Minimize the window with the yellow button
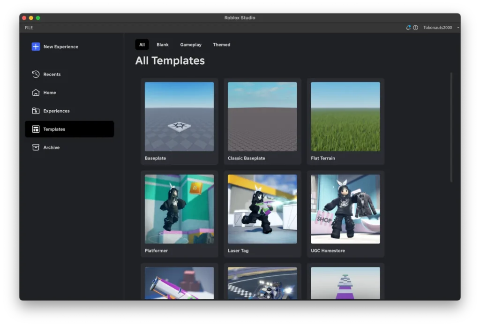 pos(31,18)
